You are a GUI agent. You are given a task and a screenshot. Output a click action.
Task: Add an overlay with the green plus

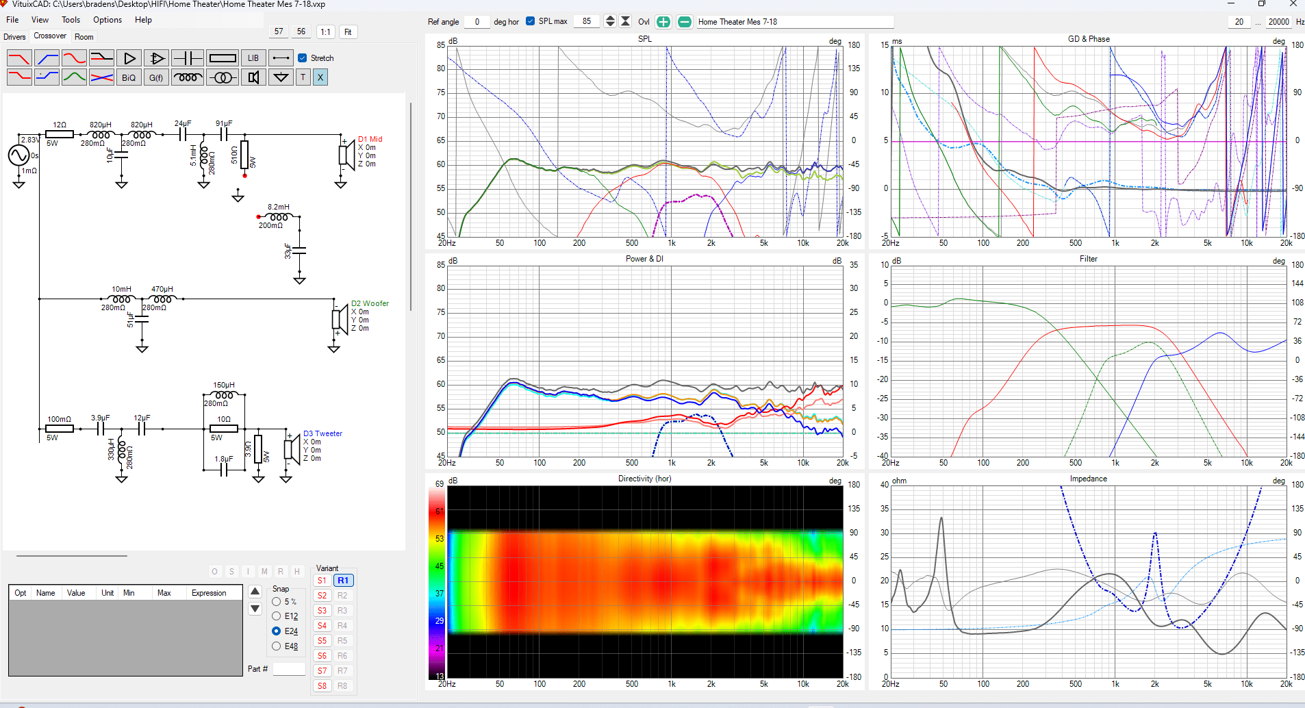tap(663, 22)
